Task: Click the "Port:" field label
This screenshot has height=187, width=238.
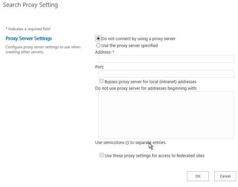Action: 100,67
